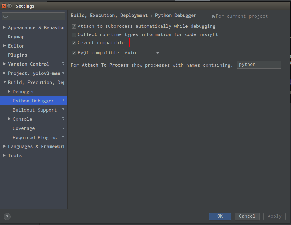Collapse the Build, Execution, Deployment node
Viewport: 291px width, 225px height.
(x=5, y=82)
